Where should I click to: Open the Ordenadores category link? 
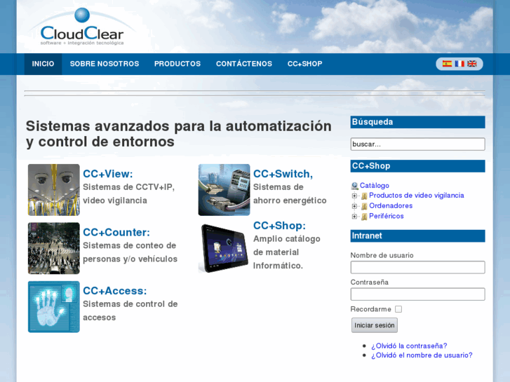pyautogui.click(x=391, y=206)
